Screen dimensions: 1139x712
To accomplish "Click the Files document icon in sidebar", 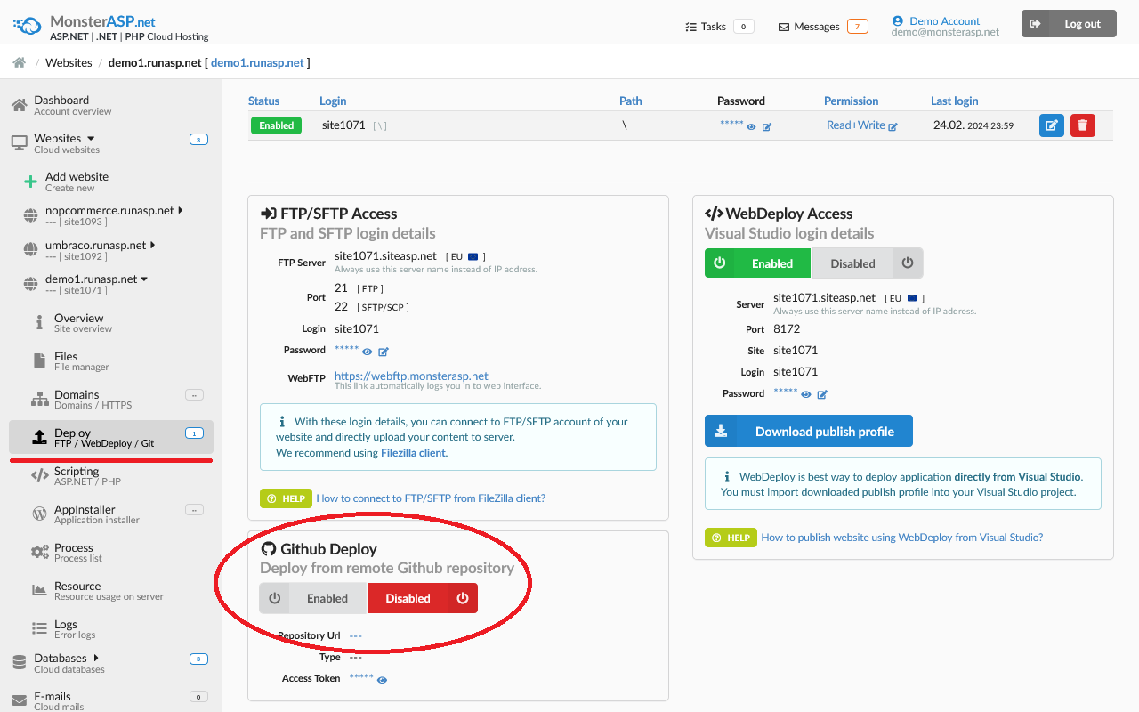I will click(39, 360).
